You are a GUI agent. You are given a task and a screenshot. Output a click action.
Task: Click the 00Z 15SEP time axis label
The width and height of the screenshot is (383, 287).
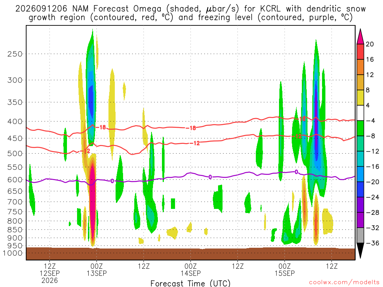(285, 270)
